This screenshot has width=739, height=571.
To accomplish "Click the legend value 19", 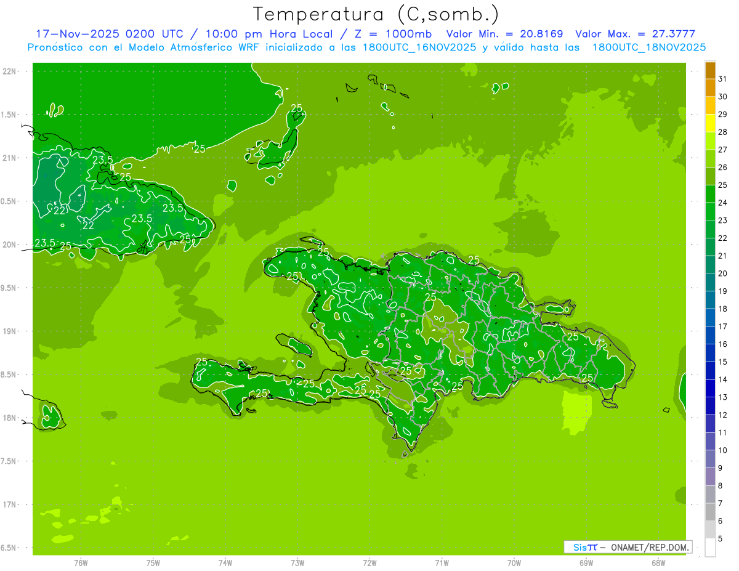I will (x=723, y=291).
